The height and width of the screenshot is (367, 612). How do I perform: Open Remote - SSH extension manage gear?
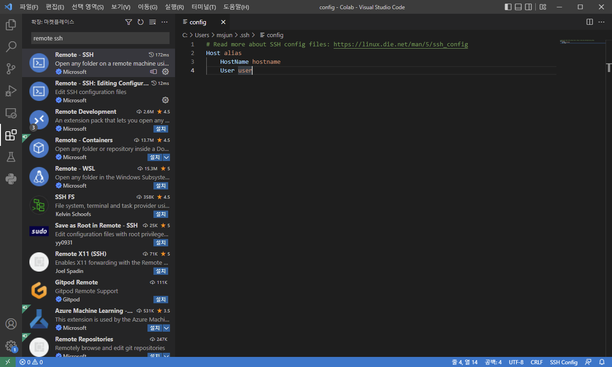pos(166,72)
